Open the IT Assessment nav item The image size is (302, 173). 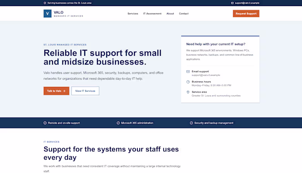pyautogui.click(x=153, y=14)
